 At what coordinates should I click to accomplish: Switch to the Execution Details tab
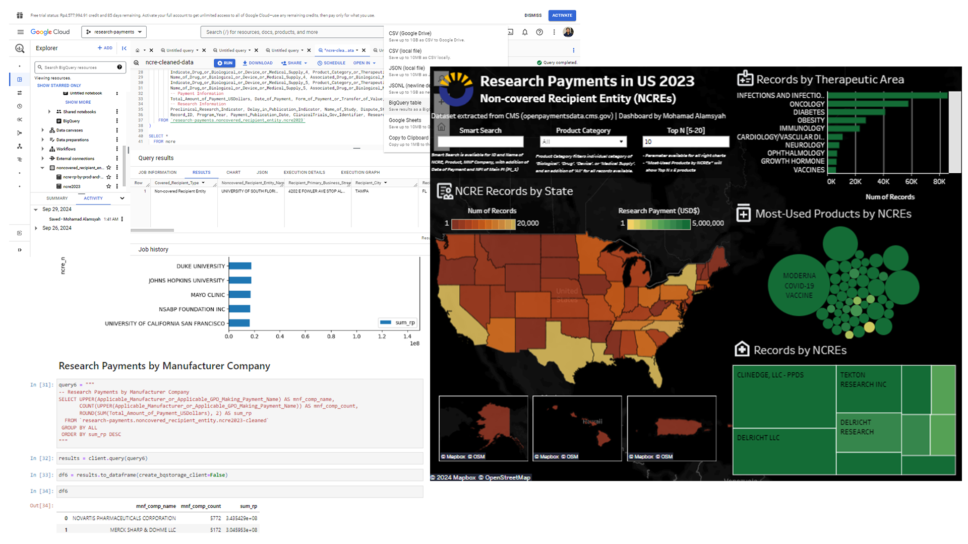[x=304, y=172]
